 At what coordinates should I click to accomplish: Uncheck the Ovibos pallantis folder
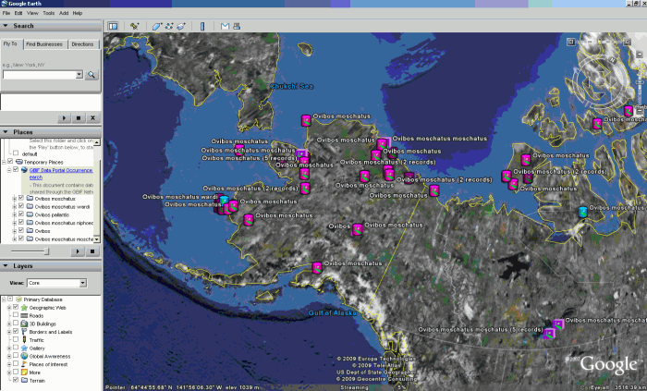click(21, 214)
